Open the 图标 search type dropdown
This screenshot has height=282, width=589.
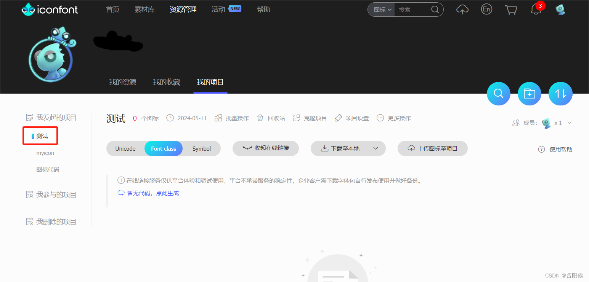382,10
